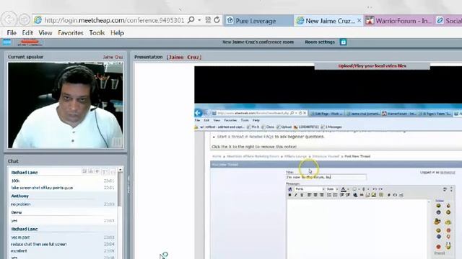This screenshot has height=259, width=462.
Task: Click the insert link globe icon in the editor
Action: coord(355,195)
